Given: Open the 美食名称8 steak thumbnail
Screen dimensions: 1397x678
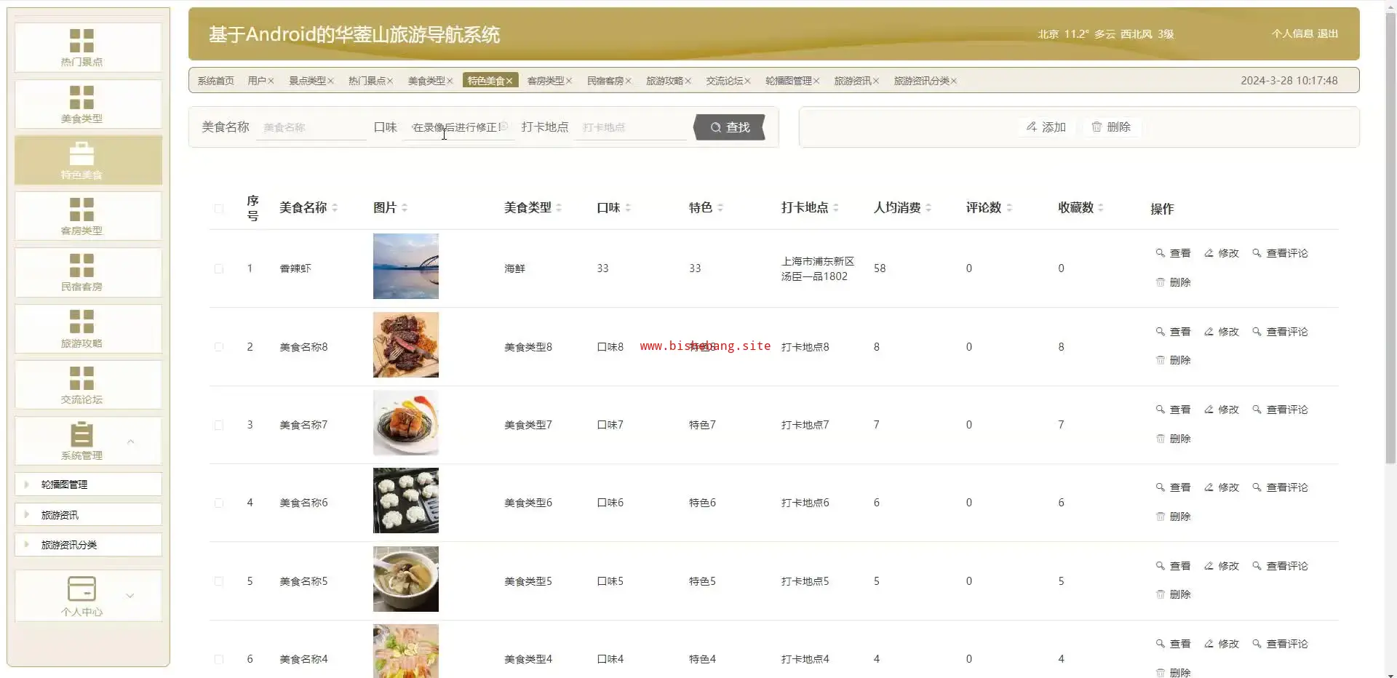Looking at the screenshot, I should click(x=406, y=345).
